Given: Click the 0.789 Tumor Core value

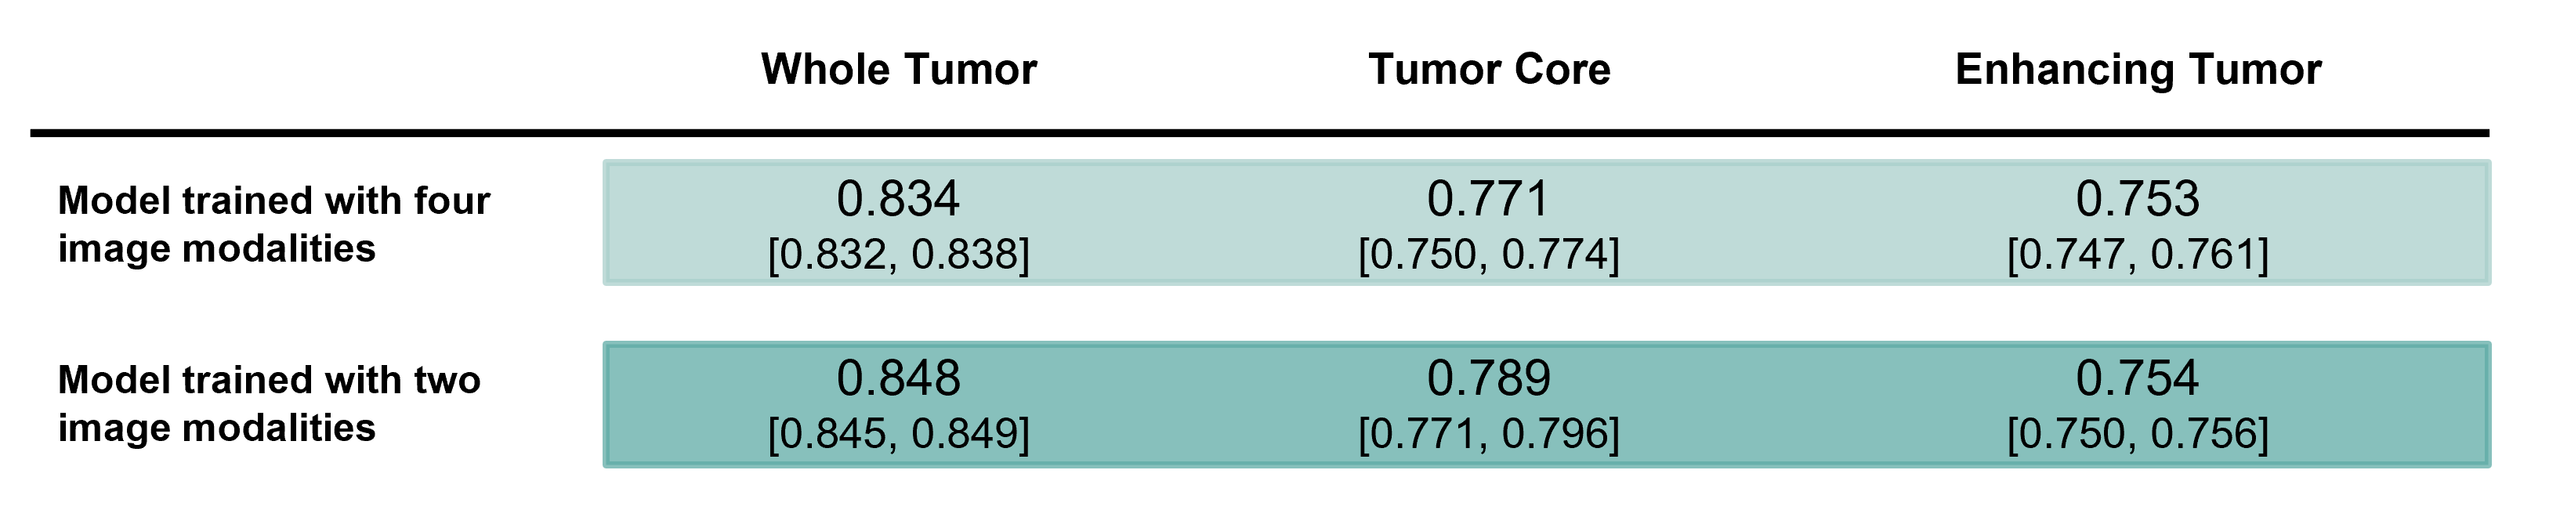Looking at the screenshot, I should [x=1489, y=378].
